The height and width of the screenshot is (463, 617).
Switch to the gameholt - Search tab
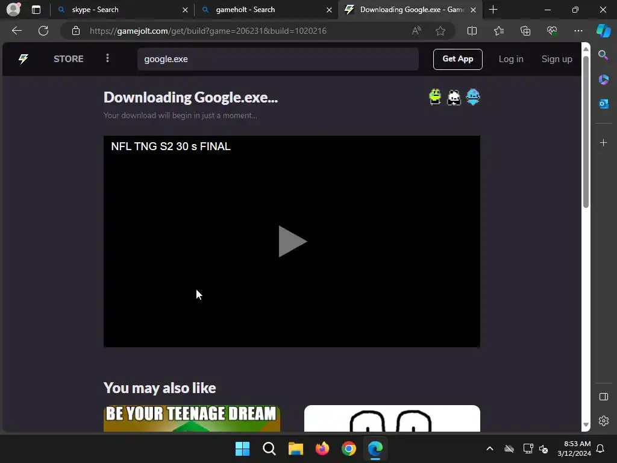coord(266,10)
